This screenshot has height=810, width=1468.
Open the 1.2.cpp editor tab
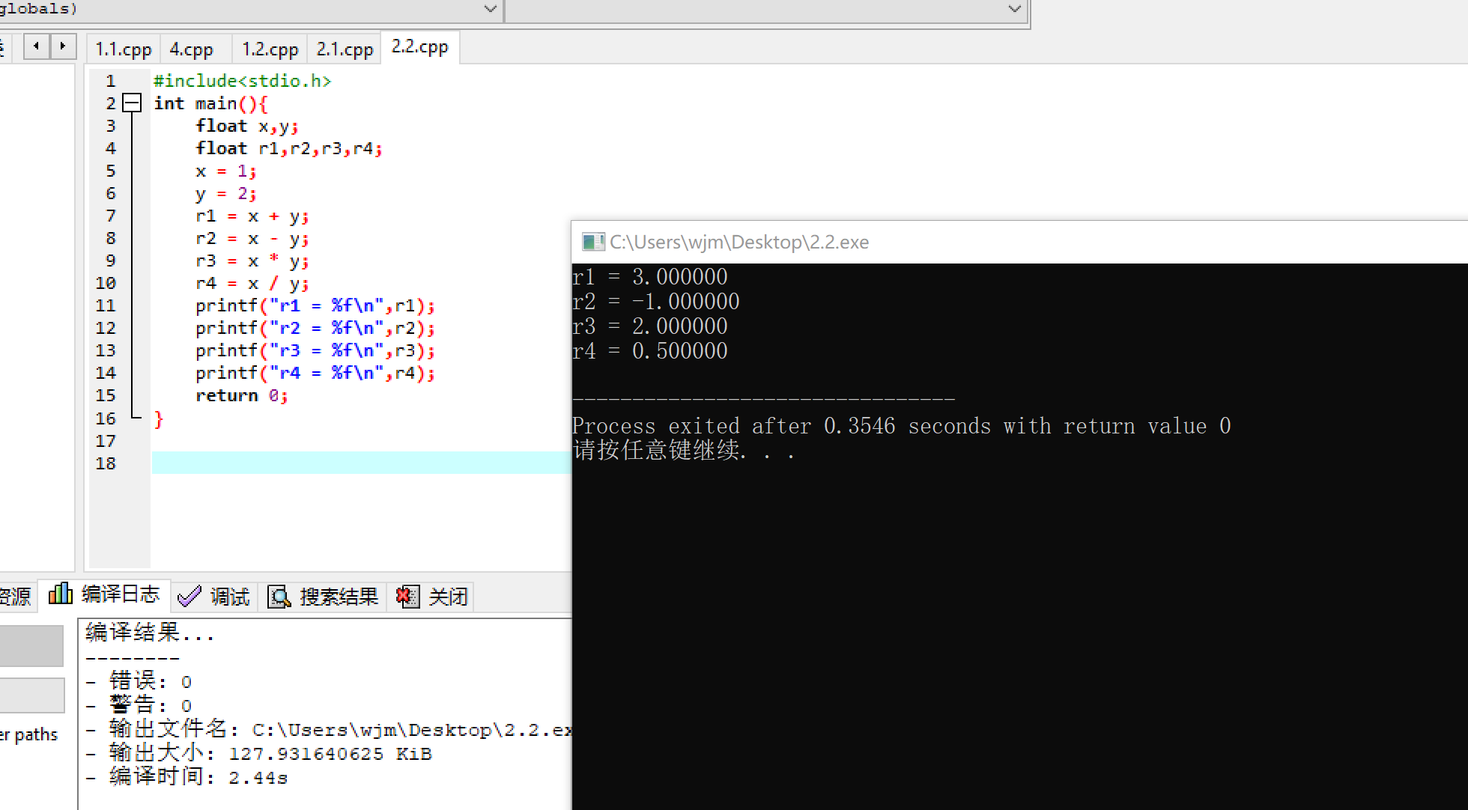point(270,49)
